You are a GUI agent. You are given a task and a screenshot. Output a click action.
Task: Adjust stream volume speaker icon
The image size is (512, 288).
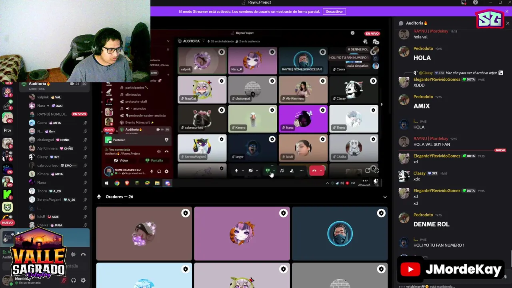click(x=376, y=181)
